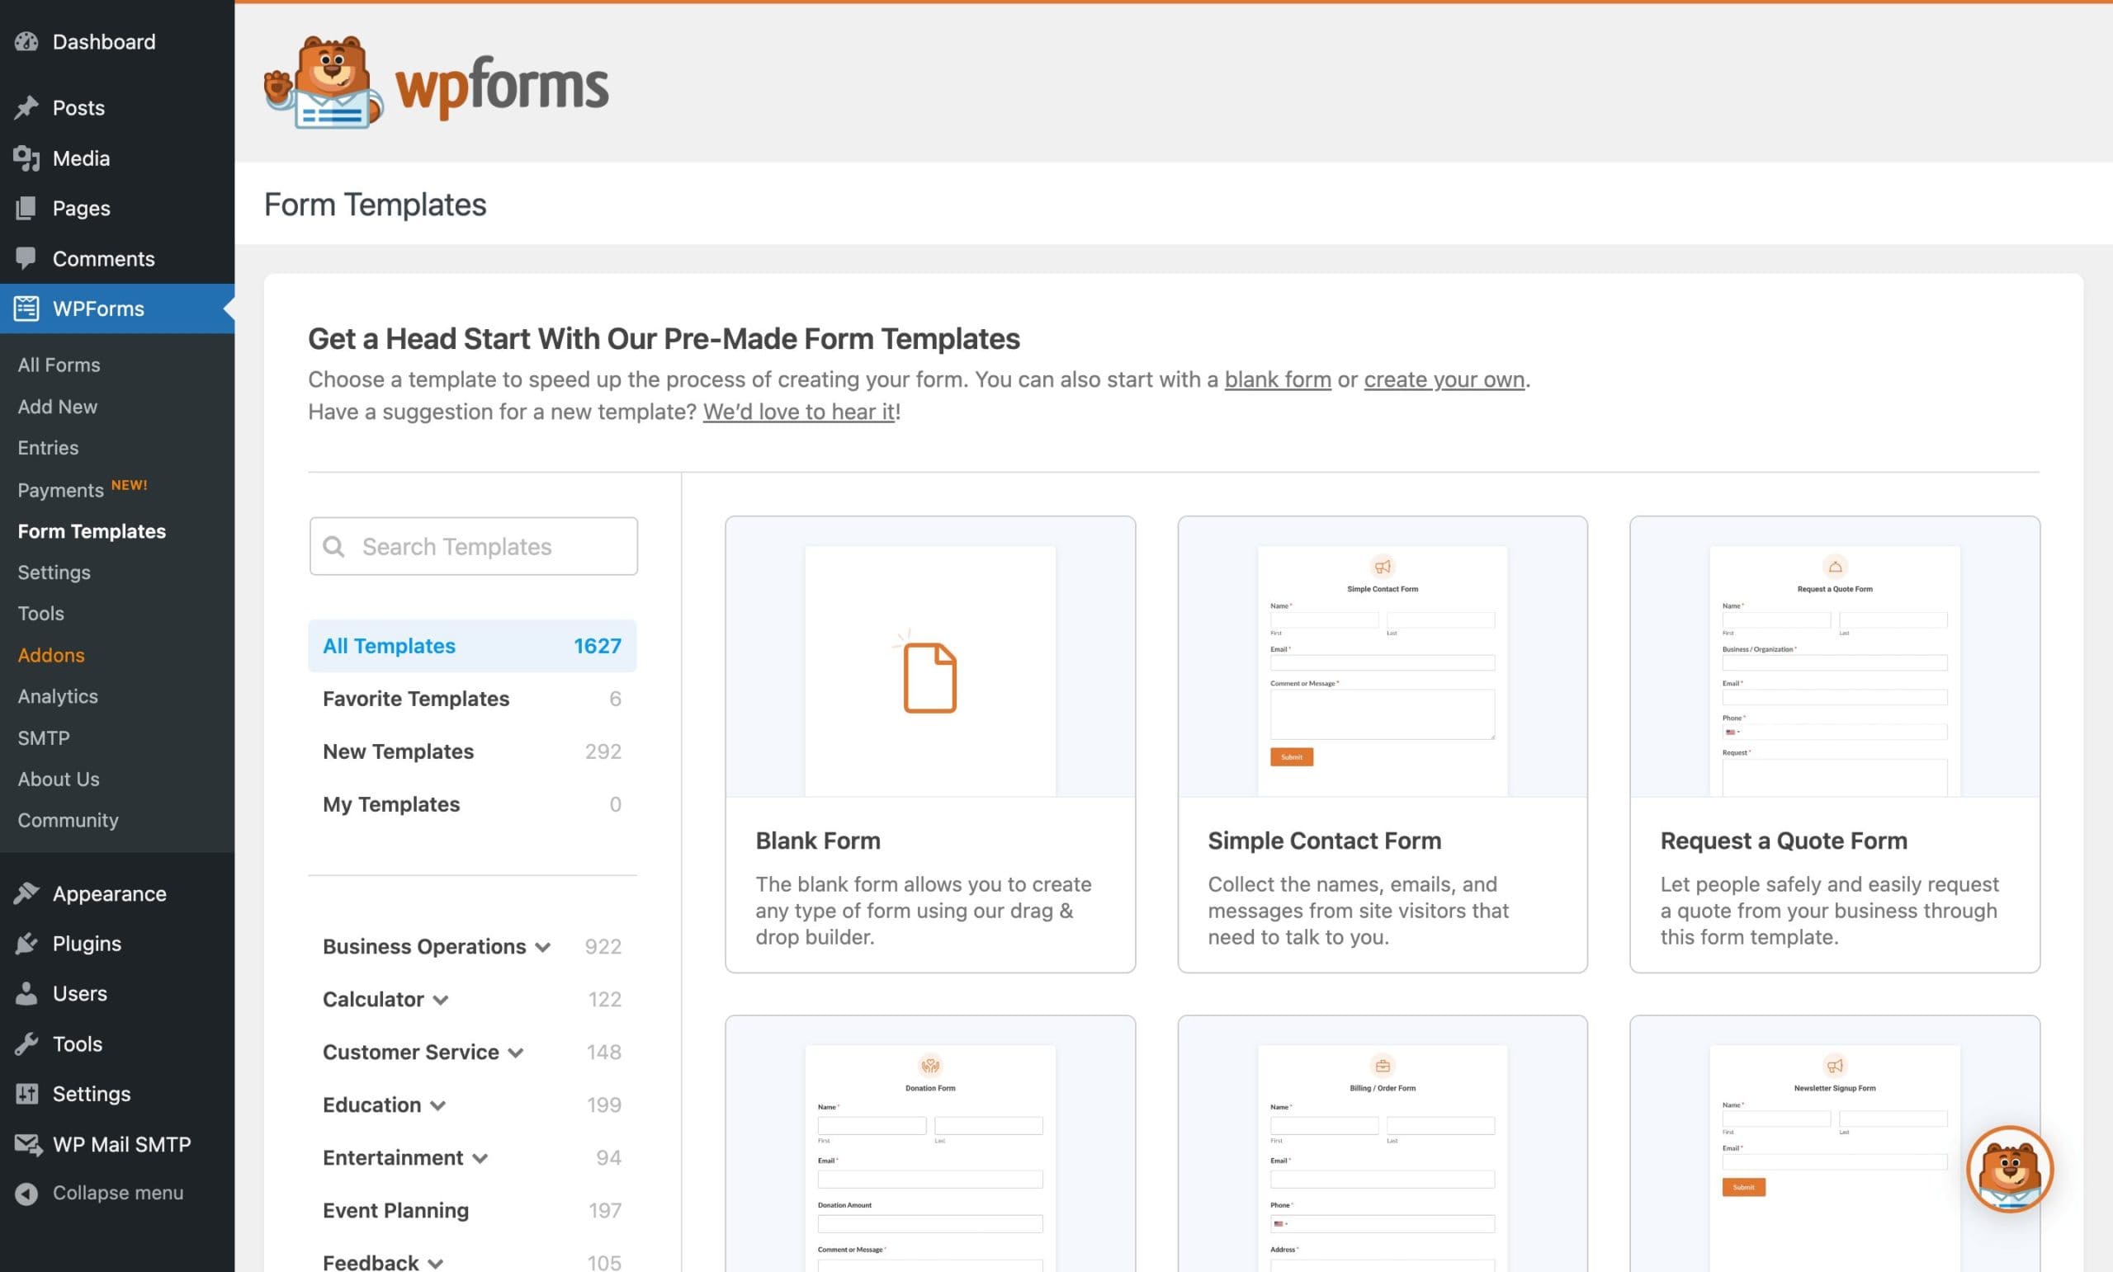Expand the Education category chevron
Screen dimensions: 2113x1272
(437, 1105)
